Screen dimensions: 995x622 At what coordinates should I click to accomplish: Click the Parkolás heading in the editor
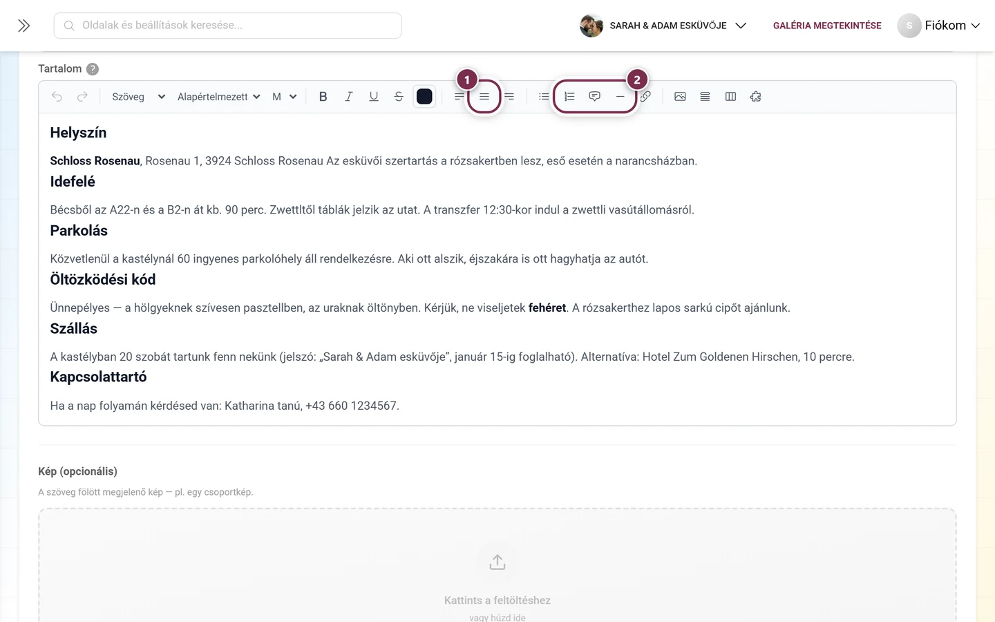pos(79,231)
